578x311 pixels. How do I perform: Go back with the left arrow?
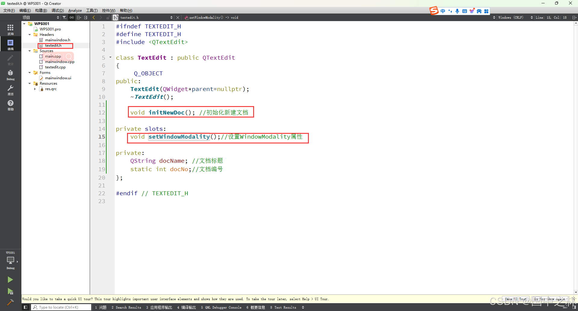click(x=94, y=17)
